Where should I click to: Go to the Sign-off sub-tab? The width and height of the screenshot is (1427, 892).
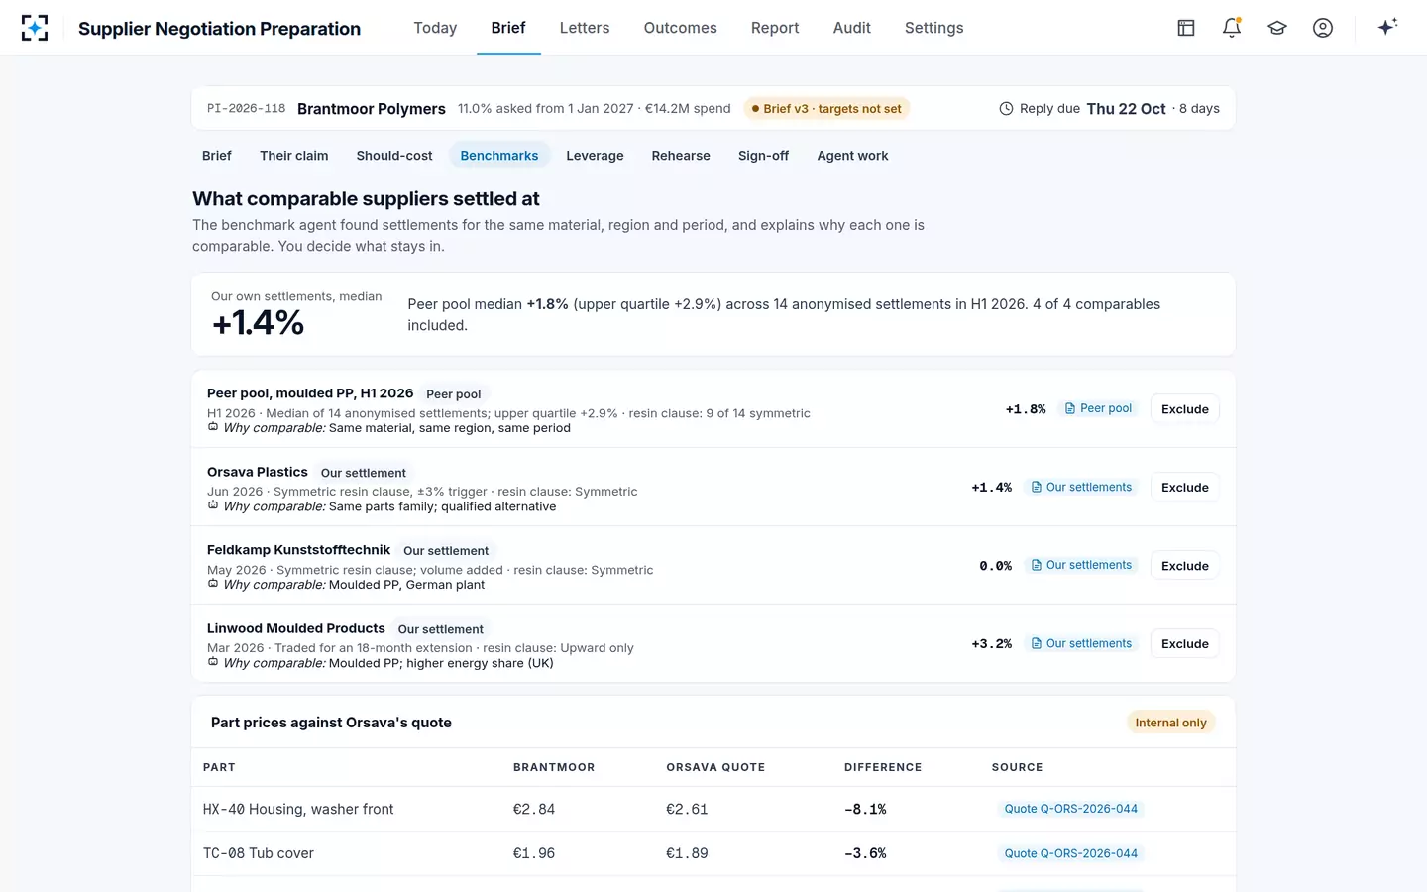coord(763,156)
